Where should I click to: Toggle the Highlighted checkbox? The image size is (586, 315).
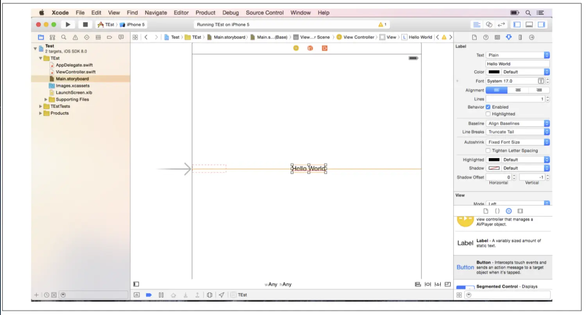[488, 114]
